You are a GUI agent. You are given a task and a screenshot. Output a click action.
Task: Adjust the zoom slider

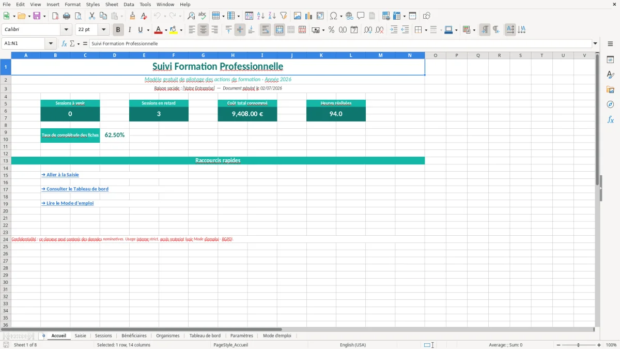pos(579,345)
